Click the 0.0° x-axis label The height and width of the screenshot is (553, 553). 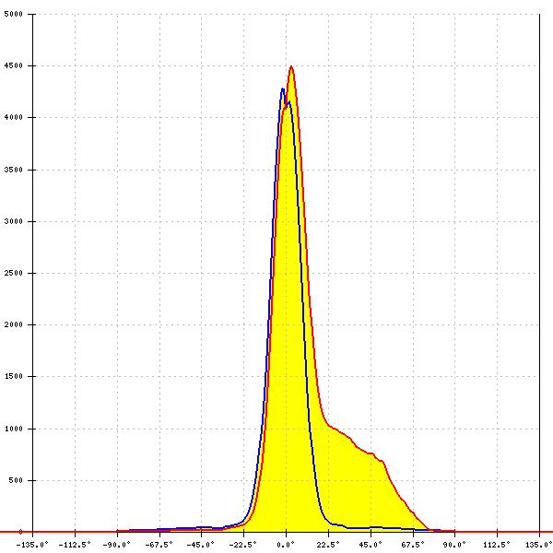pyautogui.click(x=286, y=545)
